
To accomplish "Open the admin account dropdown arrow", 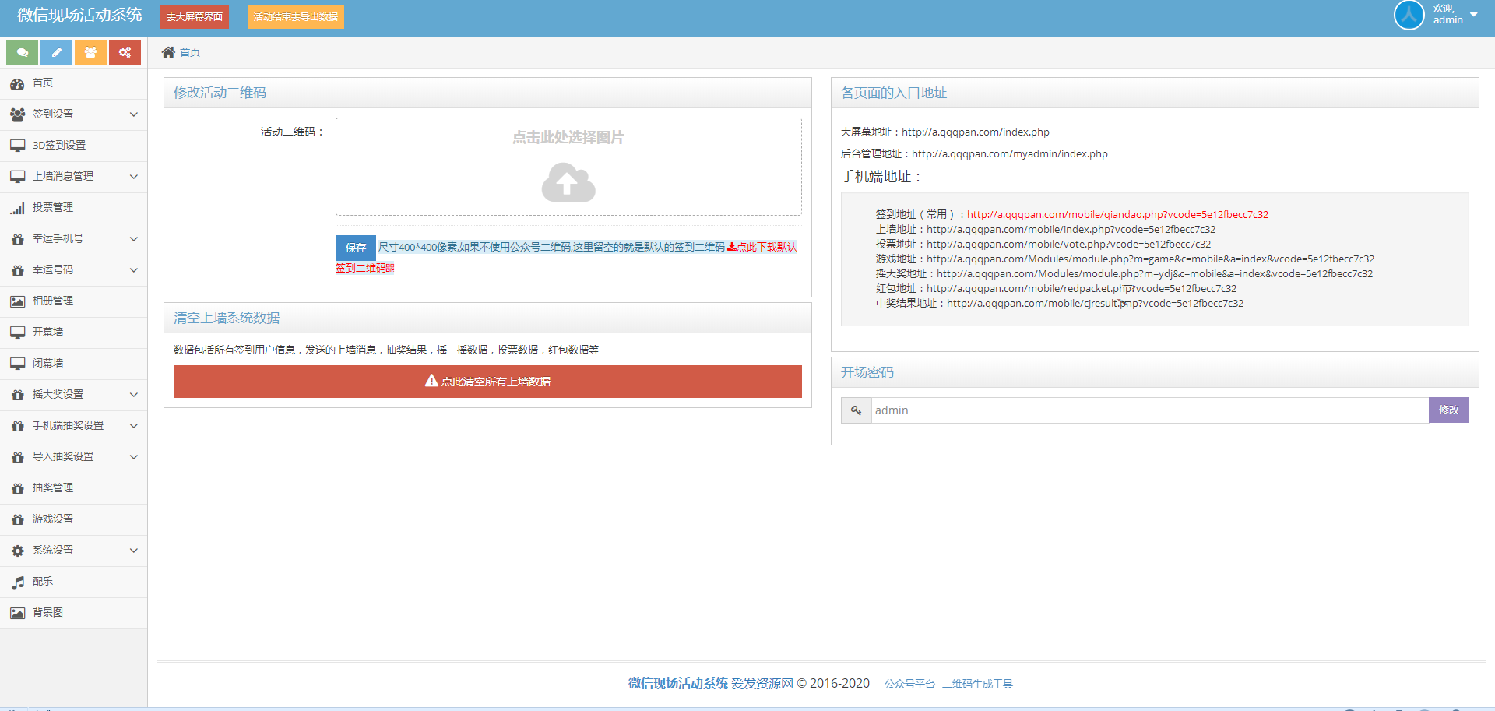I will click(1474, 15).
